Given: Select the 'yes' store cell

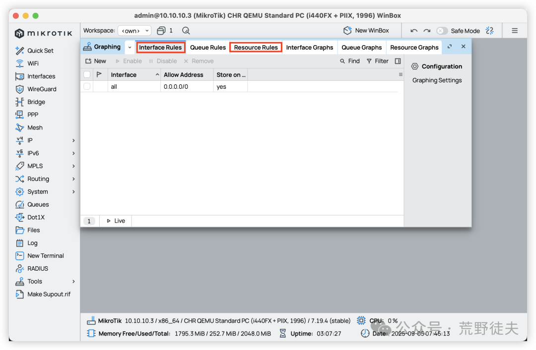Looking at the screenshot, I should click(231, 86).
